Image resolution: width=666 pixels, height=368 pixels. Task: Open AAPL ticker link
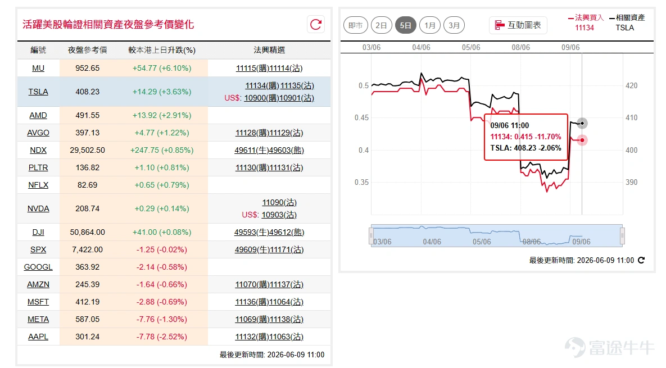38,337
